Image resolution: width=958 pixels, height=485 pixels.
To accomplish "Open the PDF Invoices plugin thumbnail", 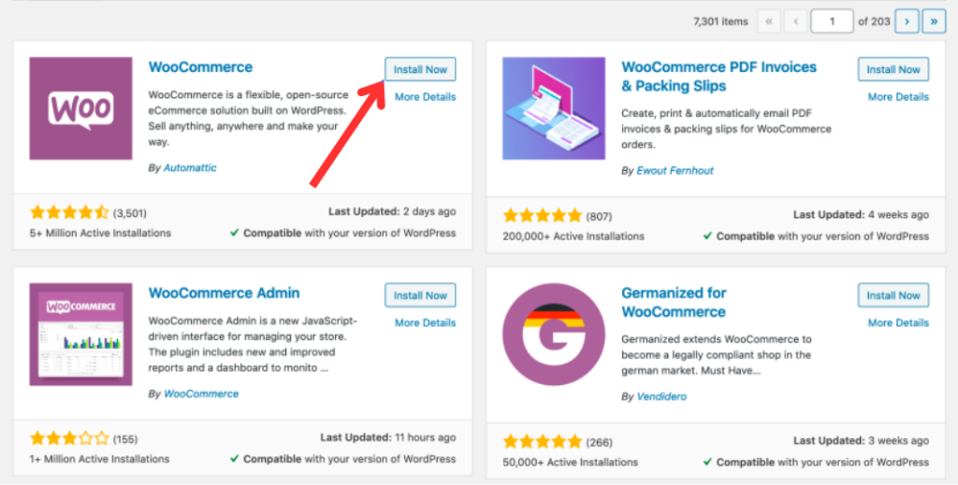I will [554, 108].
